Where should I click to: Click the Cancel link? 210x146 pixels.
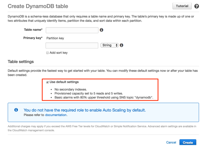point(171,142)
